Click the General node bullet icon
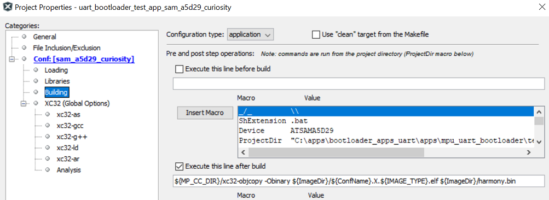Viewport: 549px width, 200px height. pyautogui.click(x=24, y=37)
